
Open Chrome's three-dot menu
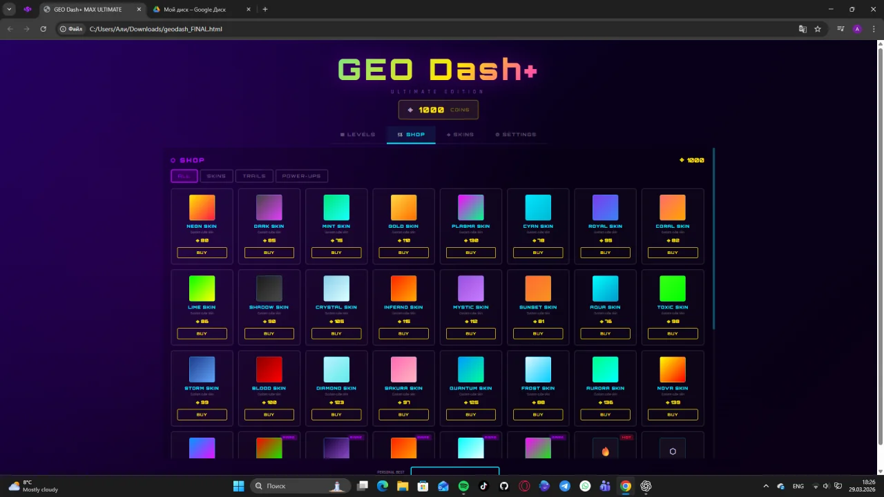point(872,29)
